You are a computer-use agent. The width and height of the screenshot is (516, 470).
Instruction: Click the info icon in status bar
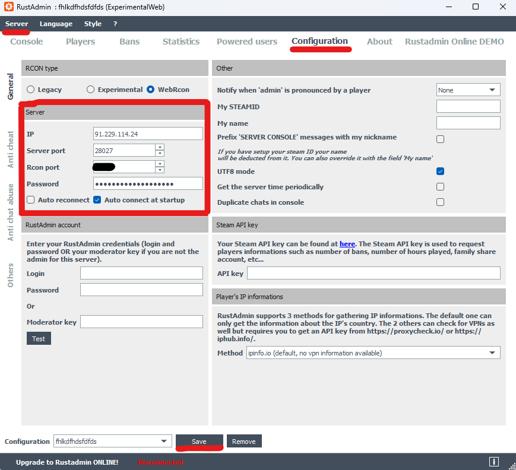[493, 462]
